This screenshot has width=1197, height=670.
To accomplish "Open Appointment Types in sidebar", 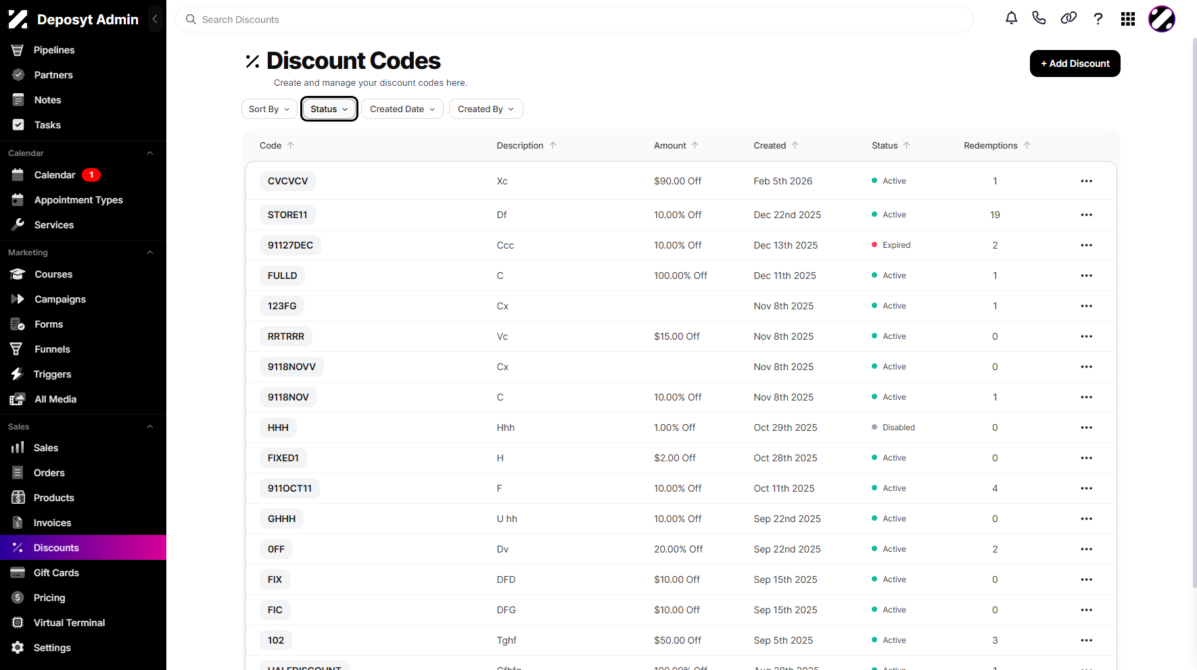I will tap(83, 200).
